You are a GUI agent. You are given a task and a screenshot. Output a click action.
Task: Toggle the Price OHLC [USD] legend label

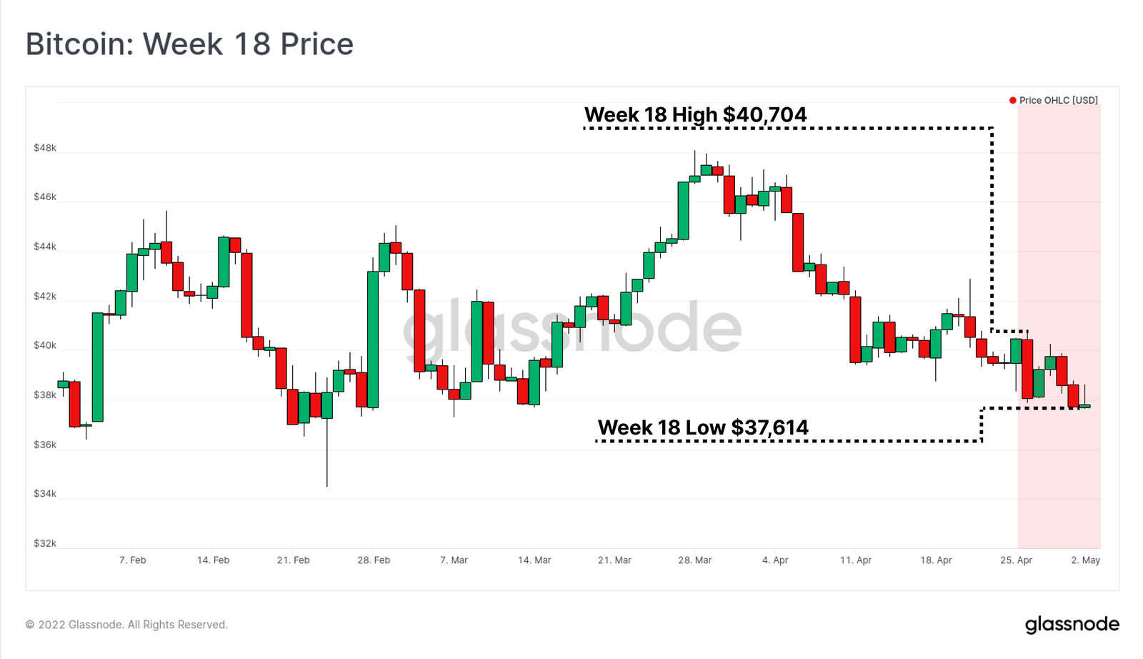point(1059,100)
